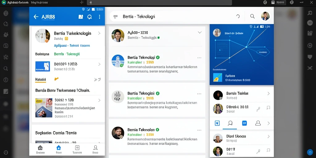The width and height of the screenshot is (316, 158).
Task: Click the key icon in the DBnot-t 30.01 row
Action: coord(258,109)
